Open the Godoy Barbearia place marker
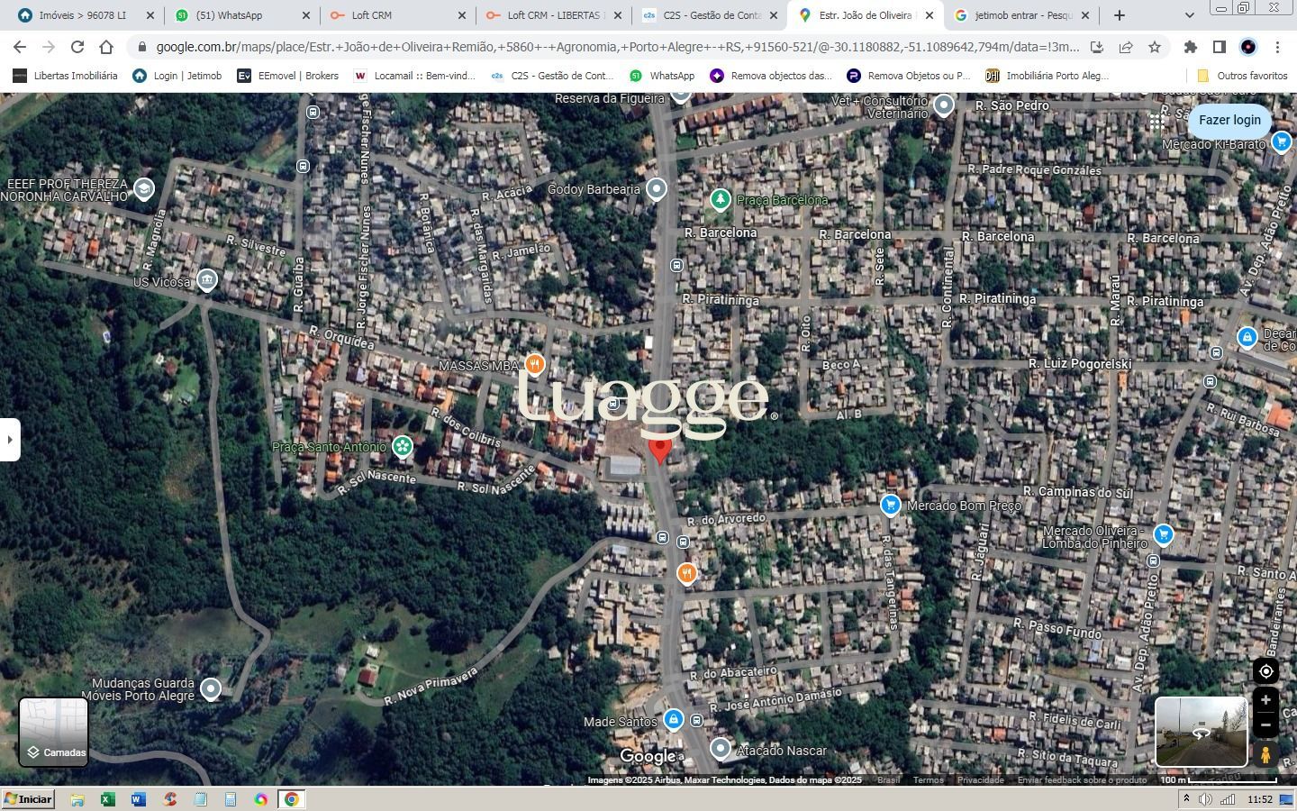Image resolution: width=1297 pixels, height=811 pixels. tap(656, 188)
